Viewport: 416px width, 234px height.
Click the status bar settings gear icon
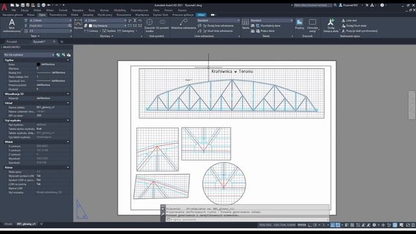pyautogui.click(x=374, y=225)
